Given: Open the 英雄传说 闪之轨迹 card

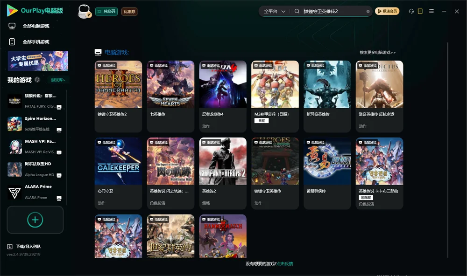Looking at the screenshot, I should (170, 173).
